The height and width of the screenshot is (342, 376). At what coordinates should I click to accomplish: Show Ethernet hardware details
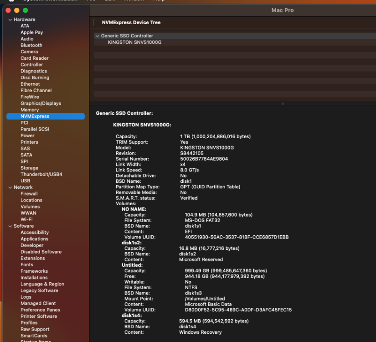[30, 84]
